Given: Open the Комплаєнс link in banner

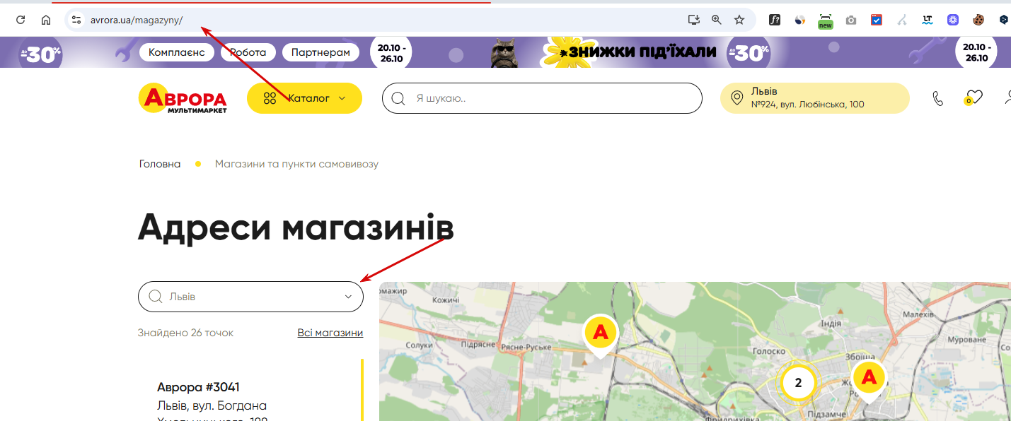Looking at the screenshot, I should coord(177,52).
